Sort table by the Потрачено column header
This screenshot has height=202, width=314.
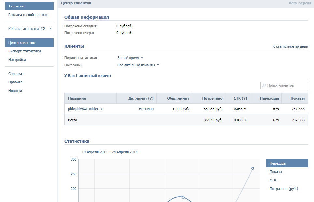click(x=212, y=98)
